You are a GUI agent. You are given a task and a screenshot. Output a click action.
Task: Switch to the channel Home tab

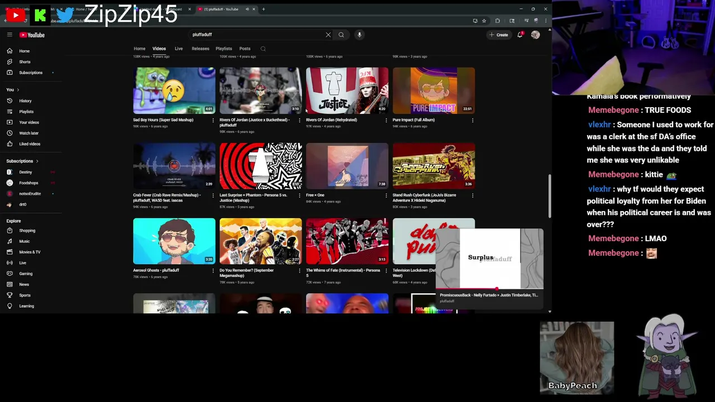tap(140, 49)
